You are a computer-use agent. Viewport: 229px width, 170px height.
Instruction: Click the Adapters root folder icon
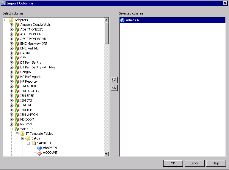11,20
